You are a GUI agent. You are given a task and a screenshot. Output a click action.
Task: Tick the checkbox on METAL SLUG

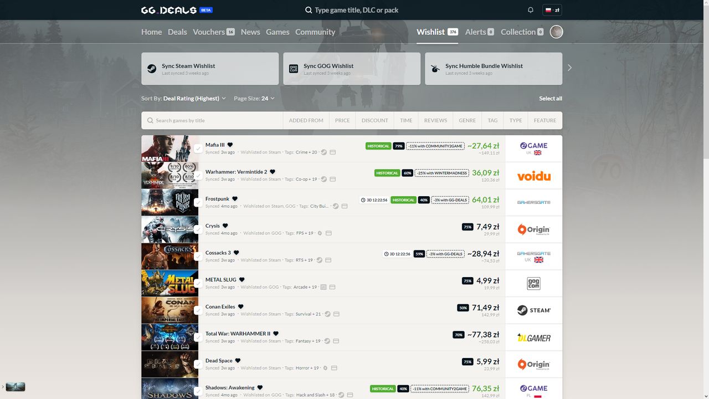198,283
